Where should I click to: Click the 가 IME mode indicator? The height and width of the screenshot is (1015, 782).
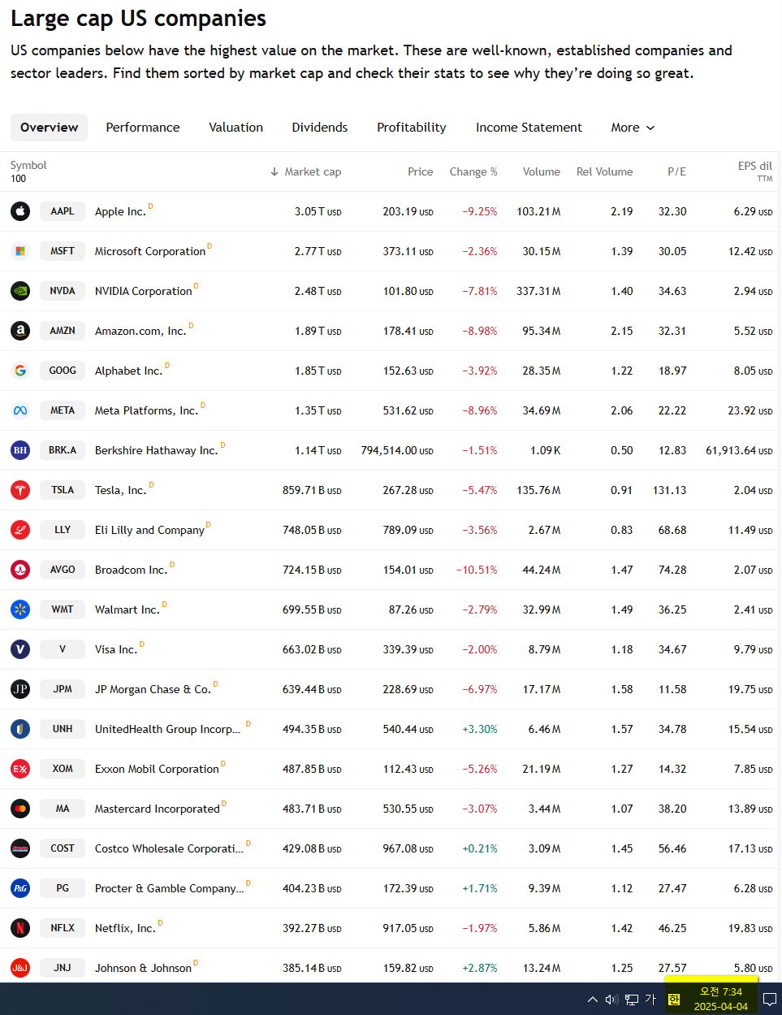tap(650, 1000)
